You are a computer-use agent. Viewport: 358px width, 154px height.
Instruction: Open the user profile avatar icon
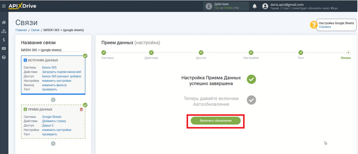pyautogui.click(x=265, y=6)
